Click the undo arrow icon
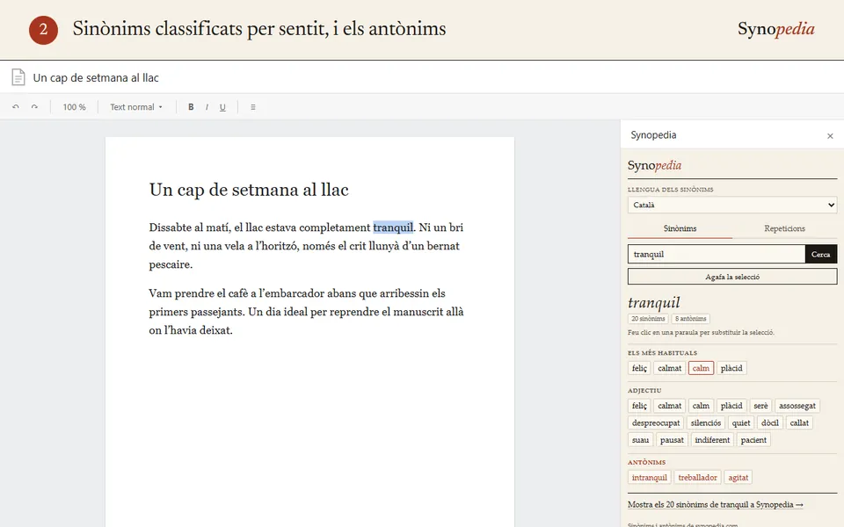The image size is (844, 527). 16,107
